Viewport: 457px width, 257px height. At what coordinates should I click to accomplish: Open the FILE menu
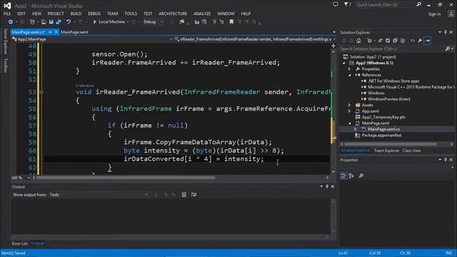(x=7, y=14)
